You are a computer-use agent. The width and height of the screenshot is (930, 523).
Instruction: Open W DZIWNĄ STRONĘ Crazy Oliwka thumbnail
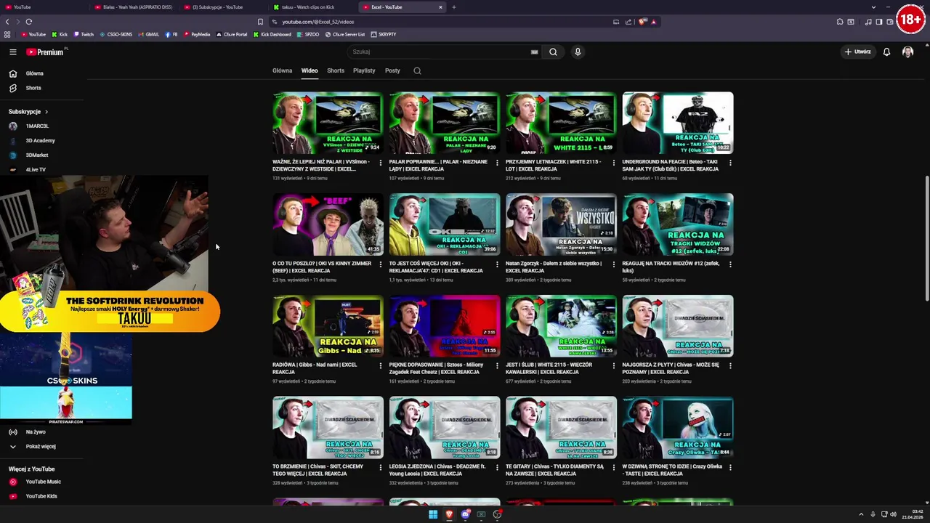[678, 427]
